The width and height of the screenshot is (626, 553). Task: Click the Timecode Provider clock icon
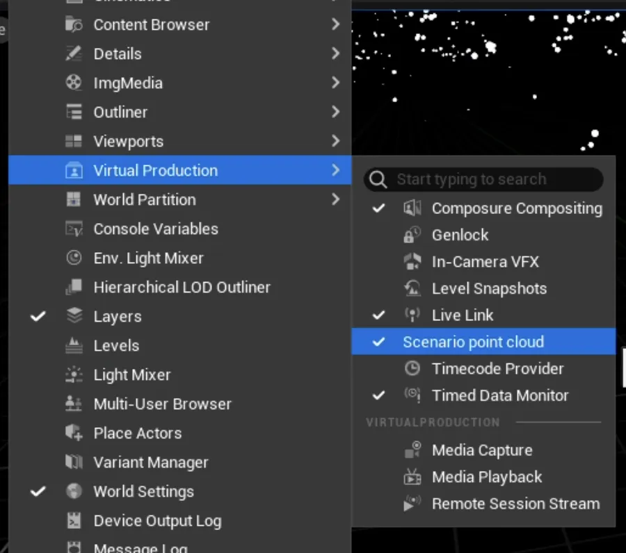[x=412, y=368]
